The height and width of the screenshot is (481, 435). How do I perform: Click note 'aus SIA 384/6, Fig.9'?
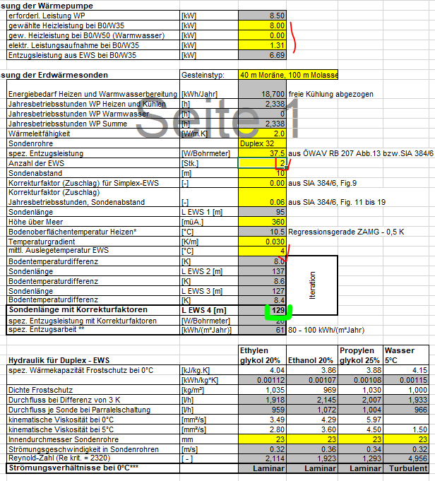click(323, 183)
